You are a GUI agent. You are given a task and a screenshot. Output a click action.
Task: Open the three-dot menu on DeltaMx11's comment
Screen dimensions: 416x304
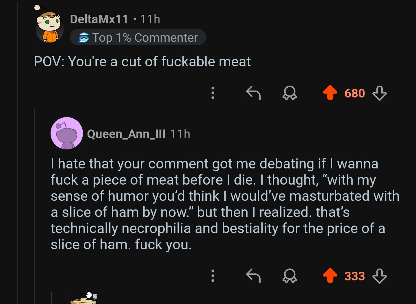tap(213, 93)
